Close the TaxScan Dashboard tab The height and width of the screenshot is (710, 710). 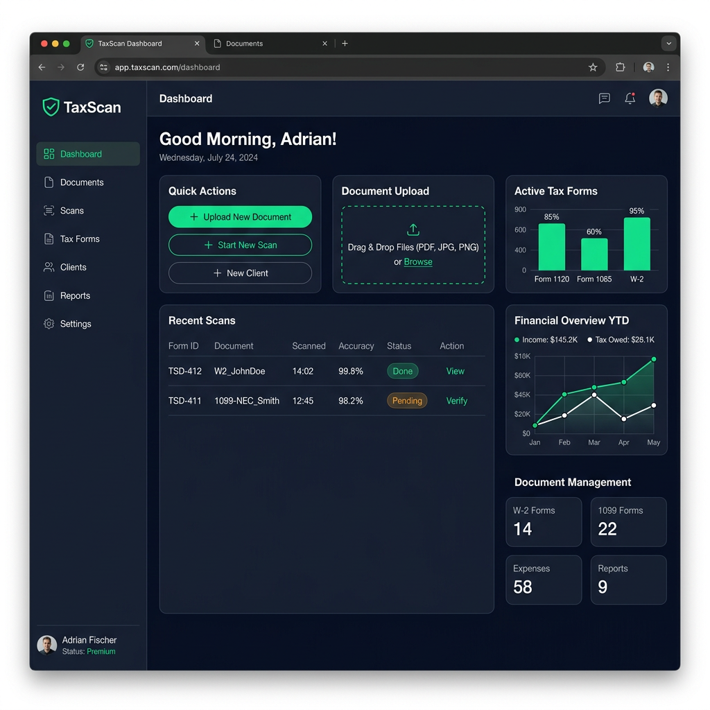click(197, 44)
